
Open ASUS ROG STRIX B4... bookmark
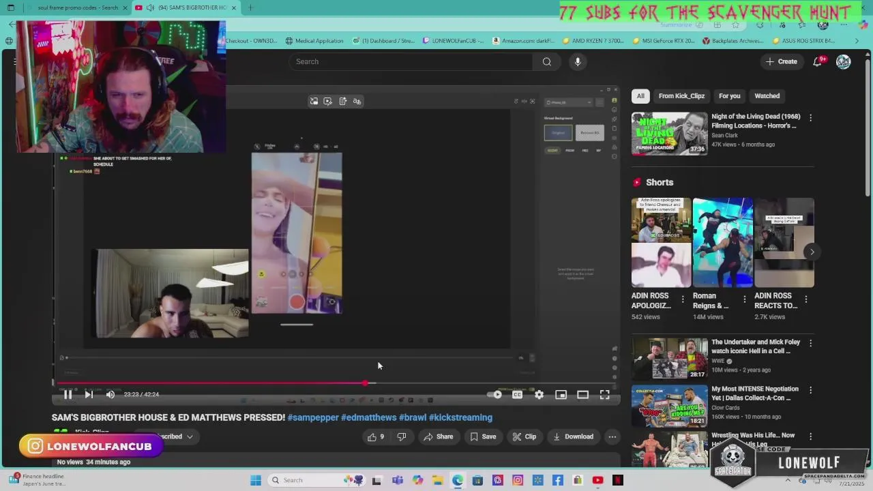[x=804, y=41]
